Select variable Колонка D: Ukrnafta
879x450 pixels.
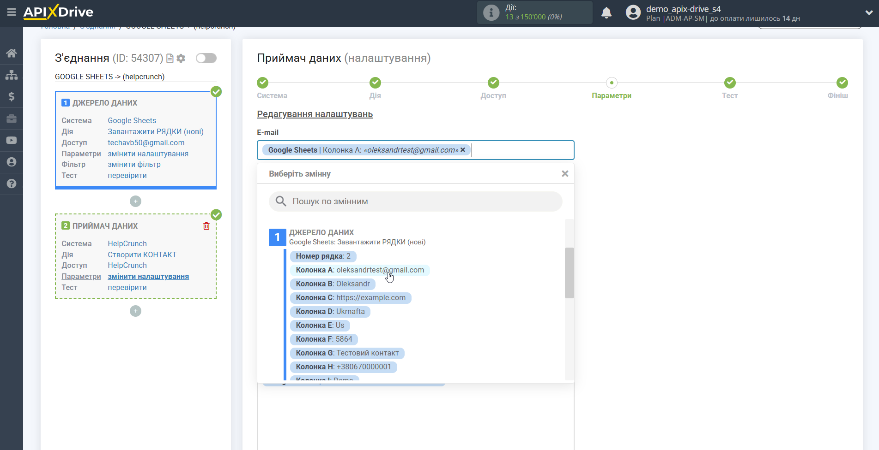[x=330, y=312]
